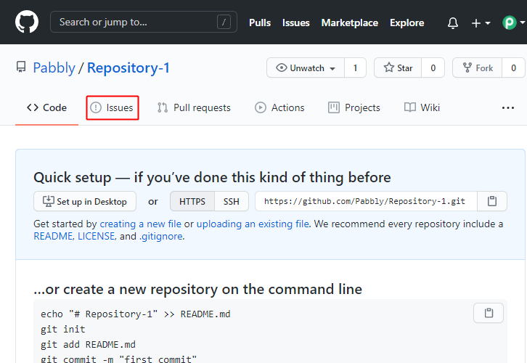527x363 pixels.
Task: Select the SSH clone option
Action: (232, 201)
